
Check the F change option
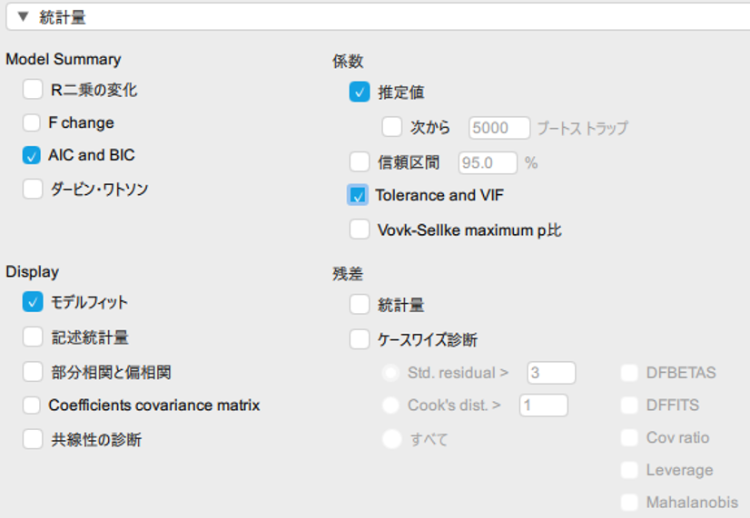(x=33, y=122)
